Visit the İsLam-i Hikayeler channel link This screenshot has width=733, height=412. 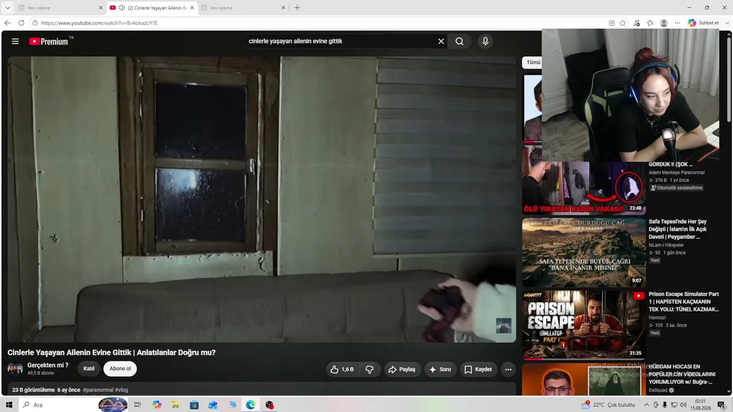[666, 245]
